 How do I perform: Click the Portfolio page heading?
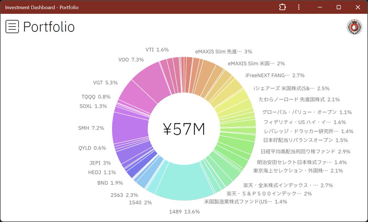(49, 27)
